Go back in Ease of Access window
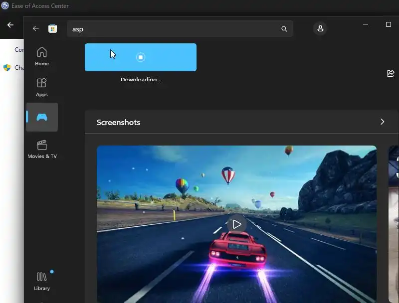 10,25
